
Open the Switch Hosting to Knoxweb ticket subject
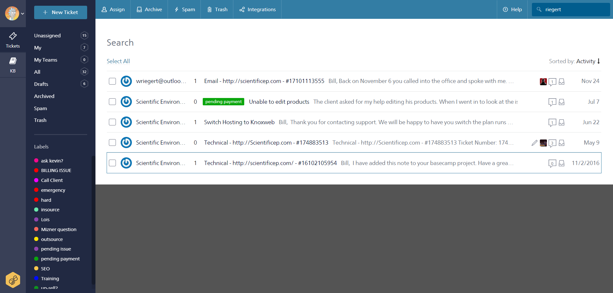(x=239, y=122)
